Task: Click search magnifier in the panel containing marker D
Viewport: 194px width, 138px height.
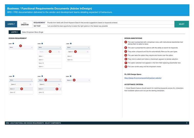Action: pos(30,85)
